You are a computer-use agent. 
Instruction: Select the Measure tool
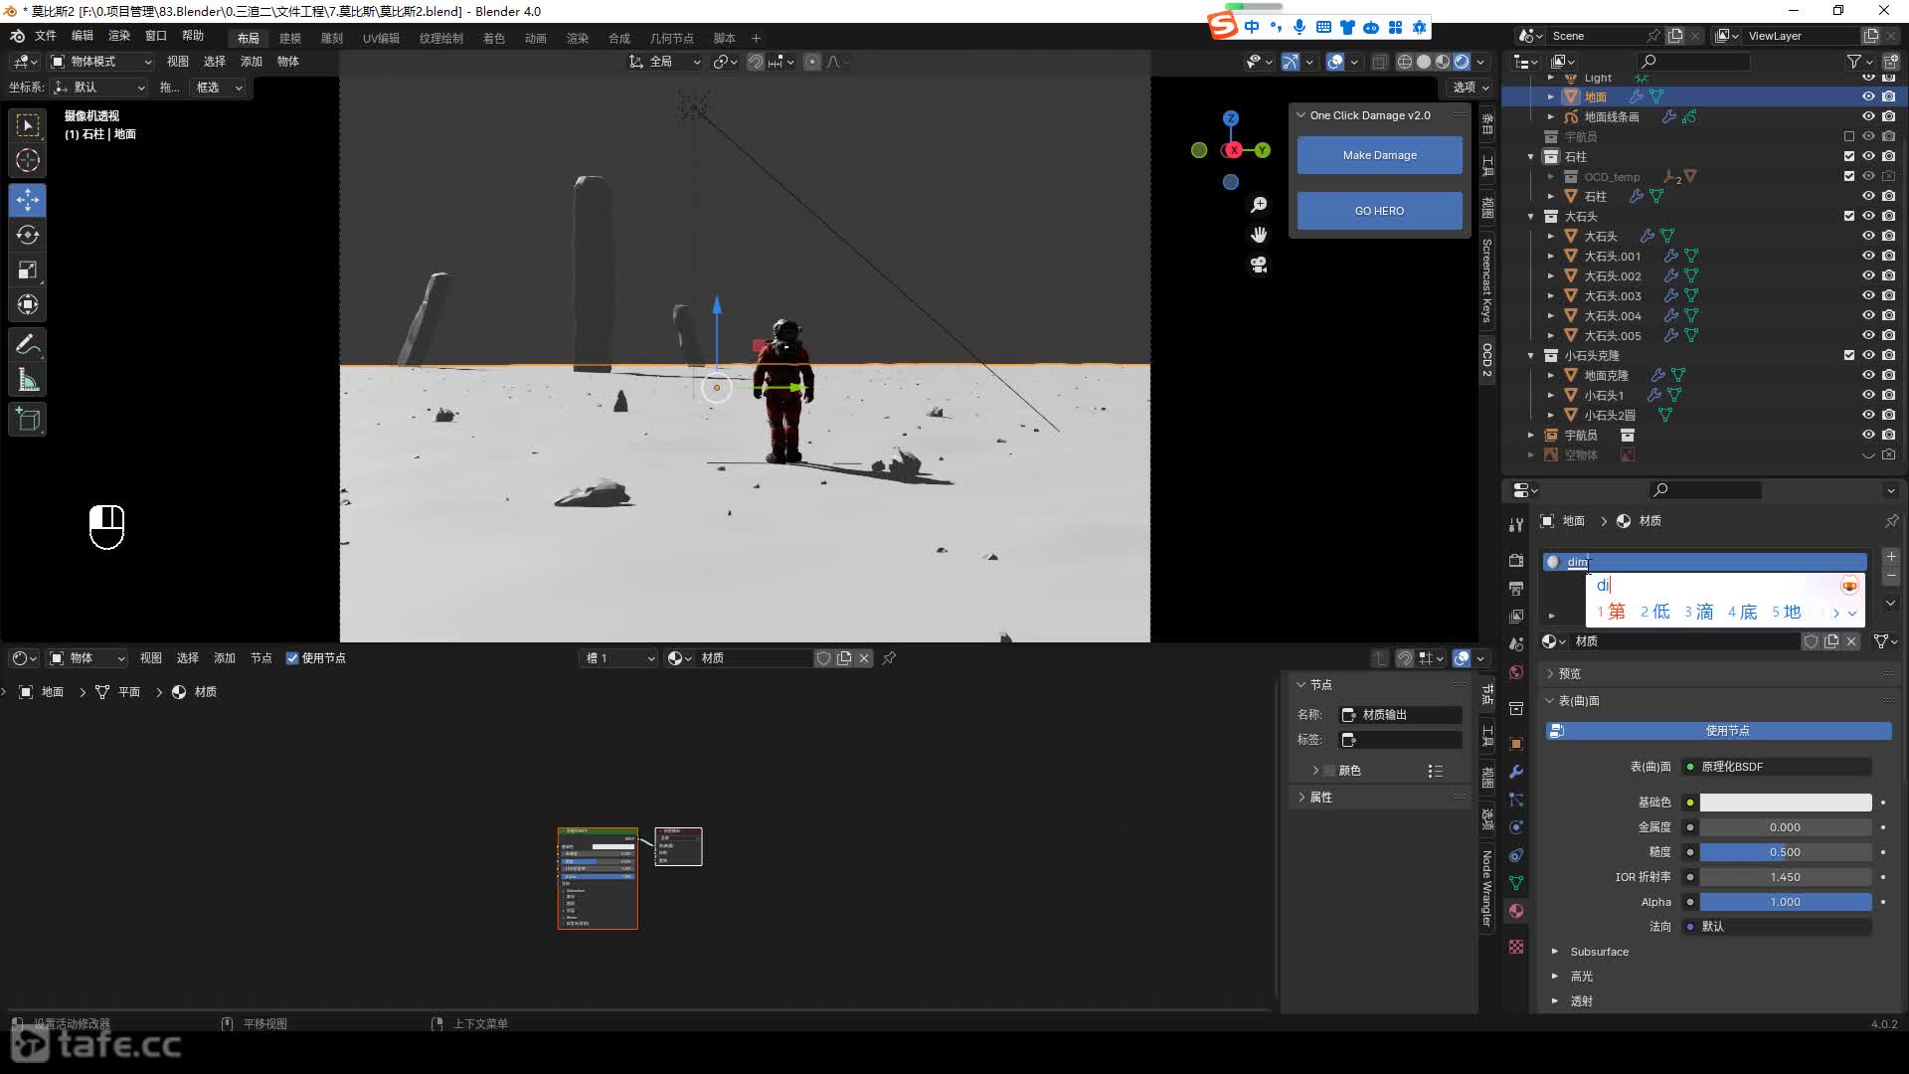28,380
